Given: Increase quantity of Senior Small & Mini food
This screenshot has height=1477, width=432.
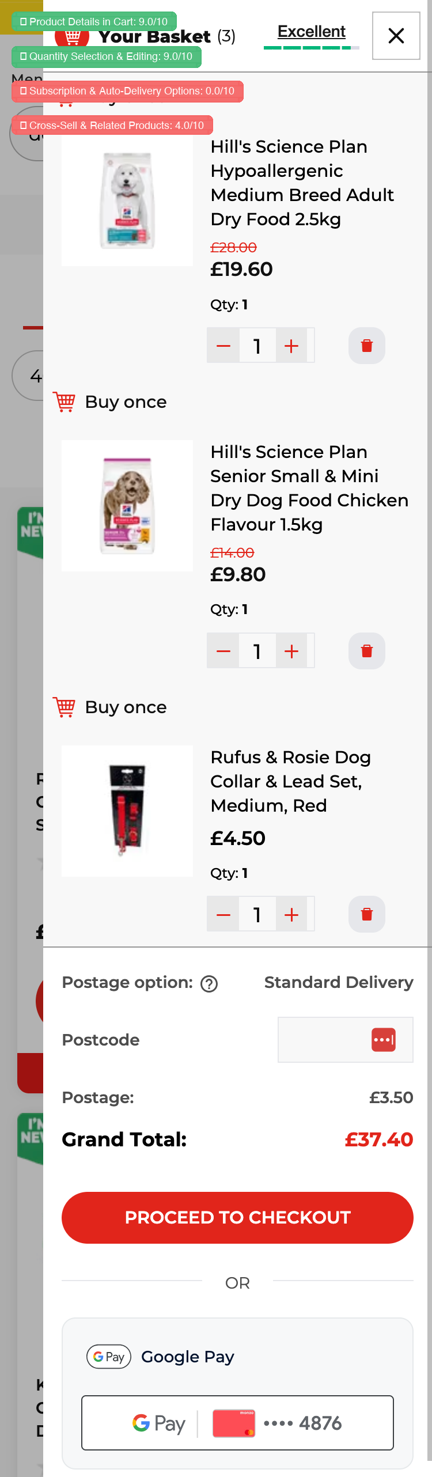Looking at the screenshot, I should pos(291,651).
